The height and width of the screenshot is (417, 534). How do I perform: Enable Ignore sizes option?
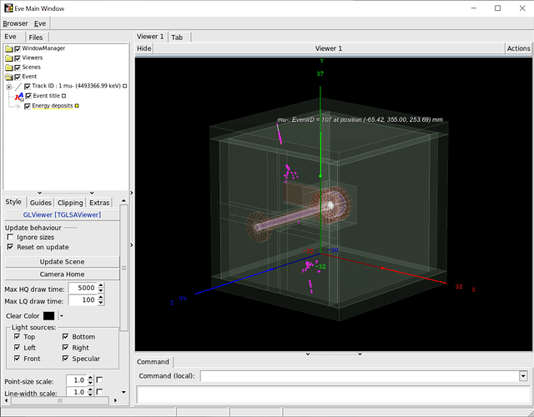point(10,237)
